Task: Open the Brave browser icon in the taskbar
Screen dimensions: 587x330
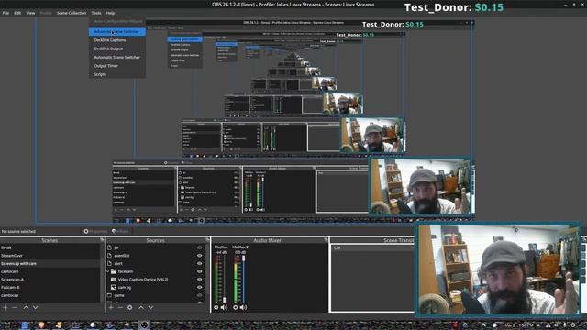Action: [41, 325]
